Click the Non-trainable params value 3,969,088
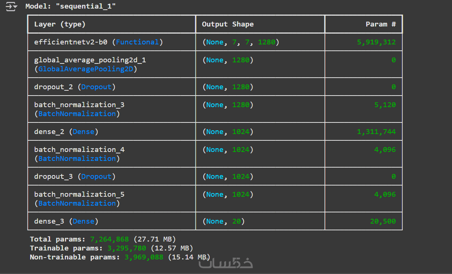This screenshot has height=274, width=452. (143, 257)
